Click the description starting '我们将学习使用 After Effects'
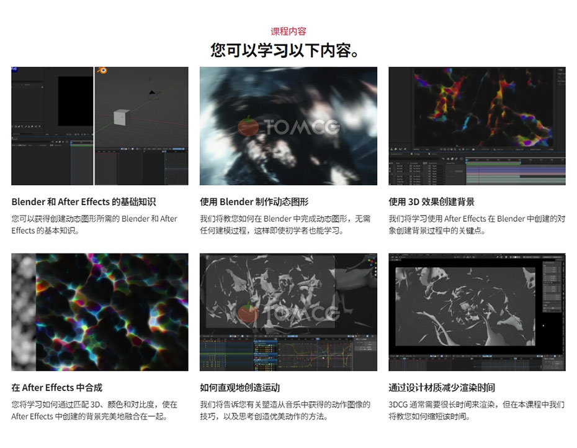 tap(477, 225)
